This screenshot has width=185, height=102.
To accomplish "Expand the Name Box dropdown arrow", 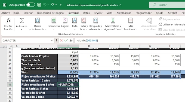I will pyautogui.click(x=52, y=41).
